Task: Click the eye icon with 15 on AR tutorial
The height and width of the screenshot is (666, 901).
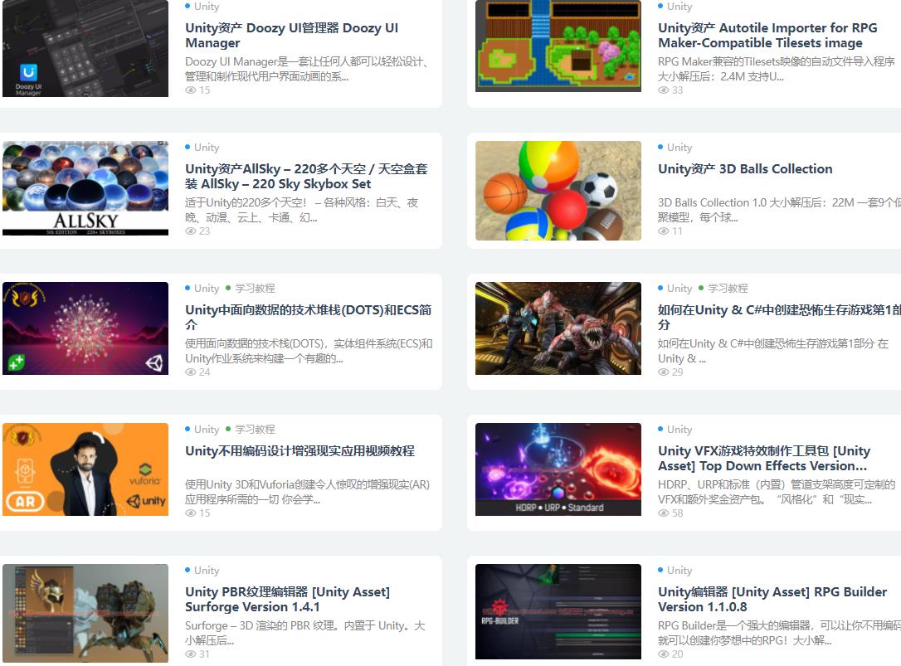Action: (191, 513)
